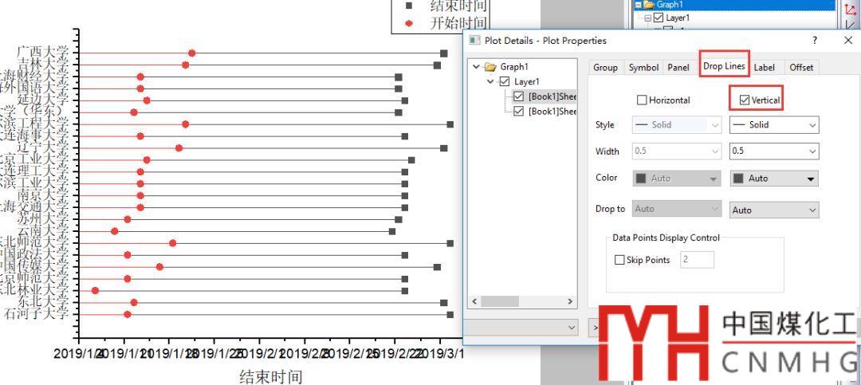Select Layer1 label in the Plot Details tree
The width and height of the screenshot is (861, 385).
click(x=527, y=82)
